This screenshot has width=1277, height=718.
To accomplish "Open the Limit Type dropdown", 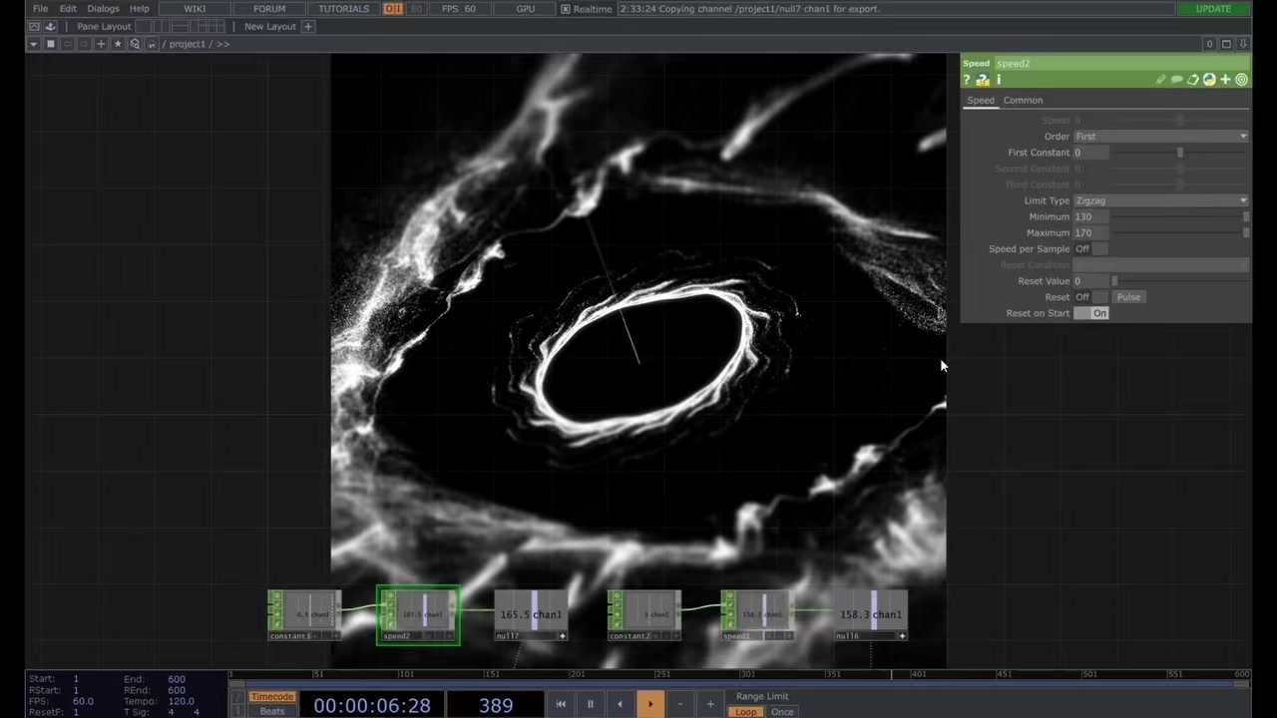I will [1161, 200].
